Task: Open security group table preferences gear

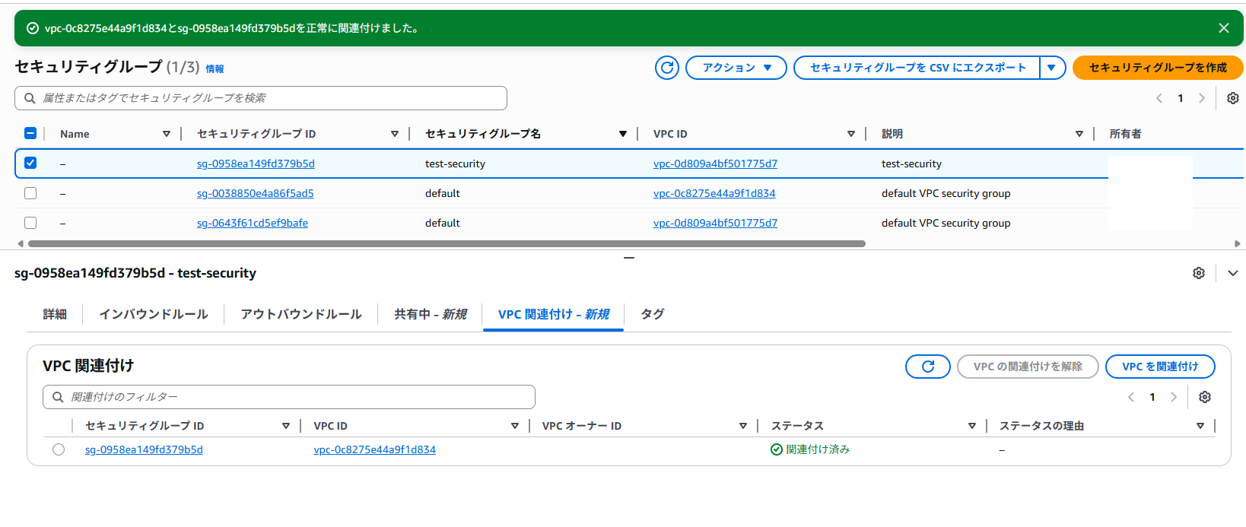Action: click(x=1232, y=98)
